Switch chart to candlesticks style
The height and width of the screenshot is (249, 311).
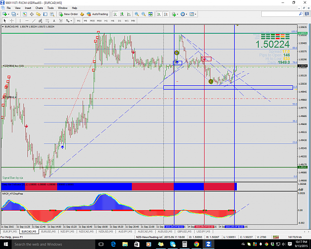click(122, 14)
